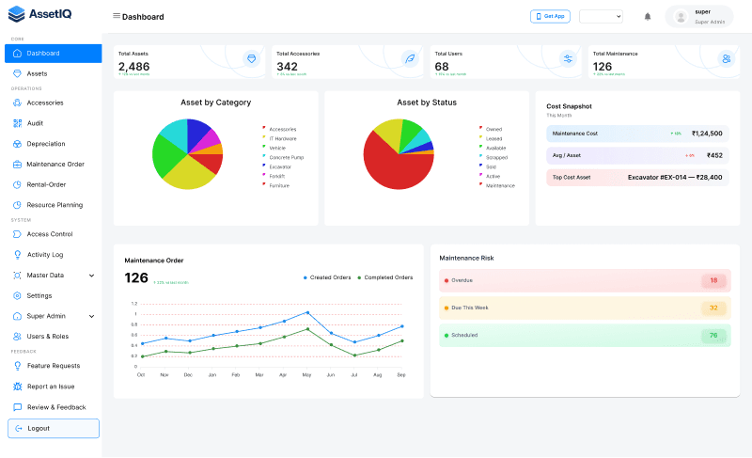Click the Available legend entry

pyautogui.click(x=493, y=149)
